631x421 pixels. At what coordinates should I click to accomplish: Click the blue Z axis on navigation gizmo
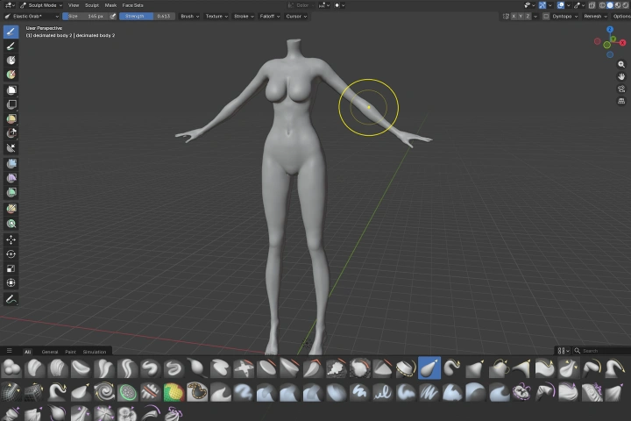click(611, 30)
